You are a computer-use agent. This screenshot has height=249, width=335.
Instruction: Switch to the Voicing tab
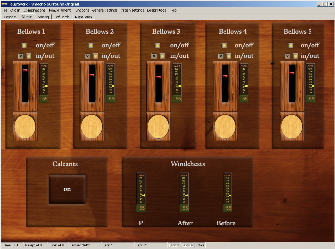pos(43,17)
